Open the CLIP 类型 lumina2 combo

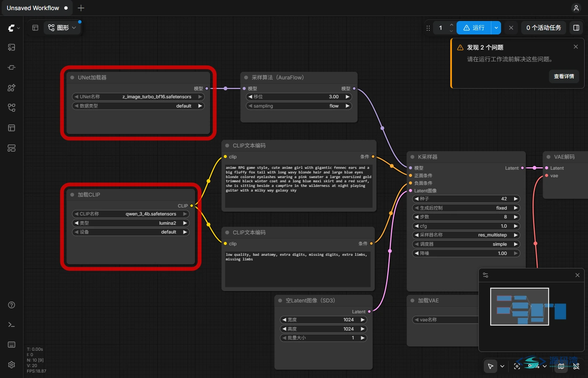131,223
